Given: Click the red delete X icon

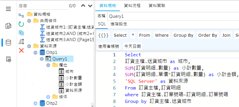Looking at the screenshot, I should (21, 50).
